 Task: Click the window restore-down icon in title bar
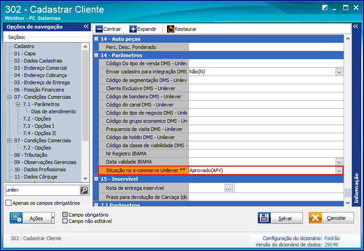325,8
